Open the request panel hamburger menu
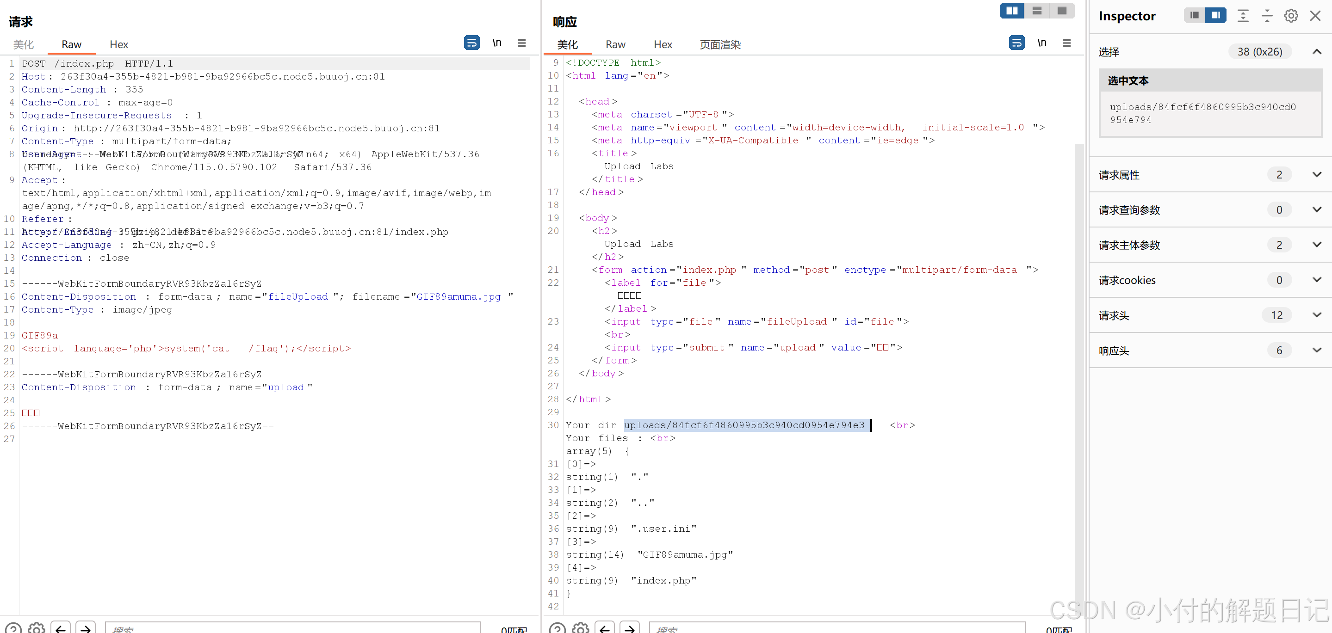The height and width of the screenshot is (633, 1332). coord(521,43)
